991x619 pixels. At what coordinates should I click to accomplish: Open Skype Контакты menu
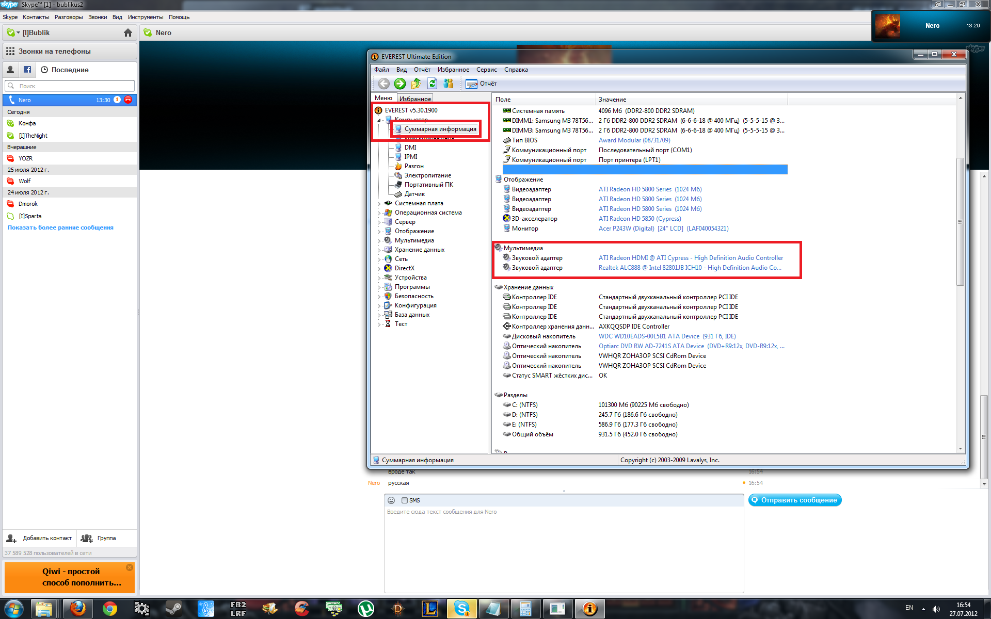[x=36, y=17]
